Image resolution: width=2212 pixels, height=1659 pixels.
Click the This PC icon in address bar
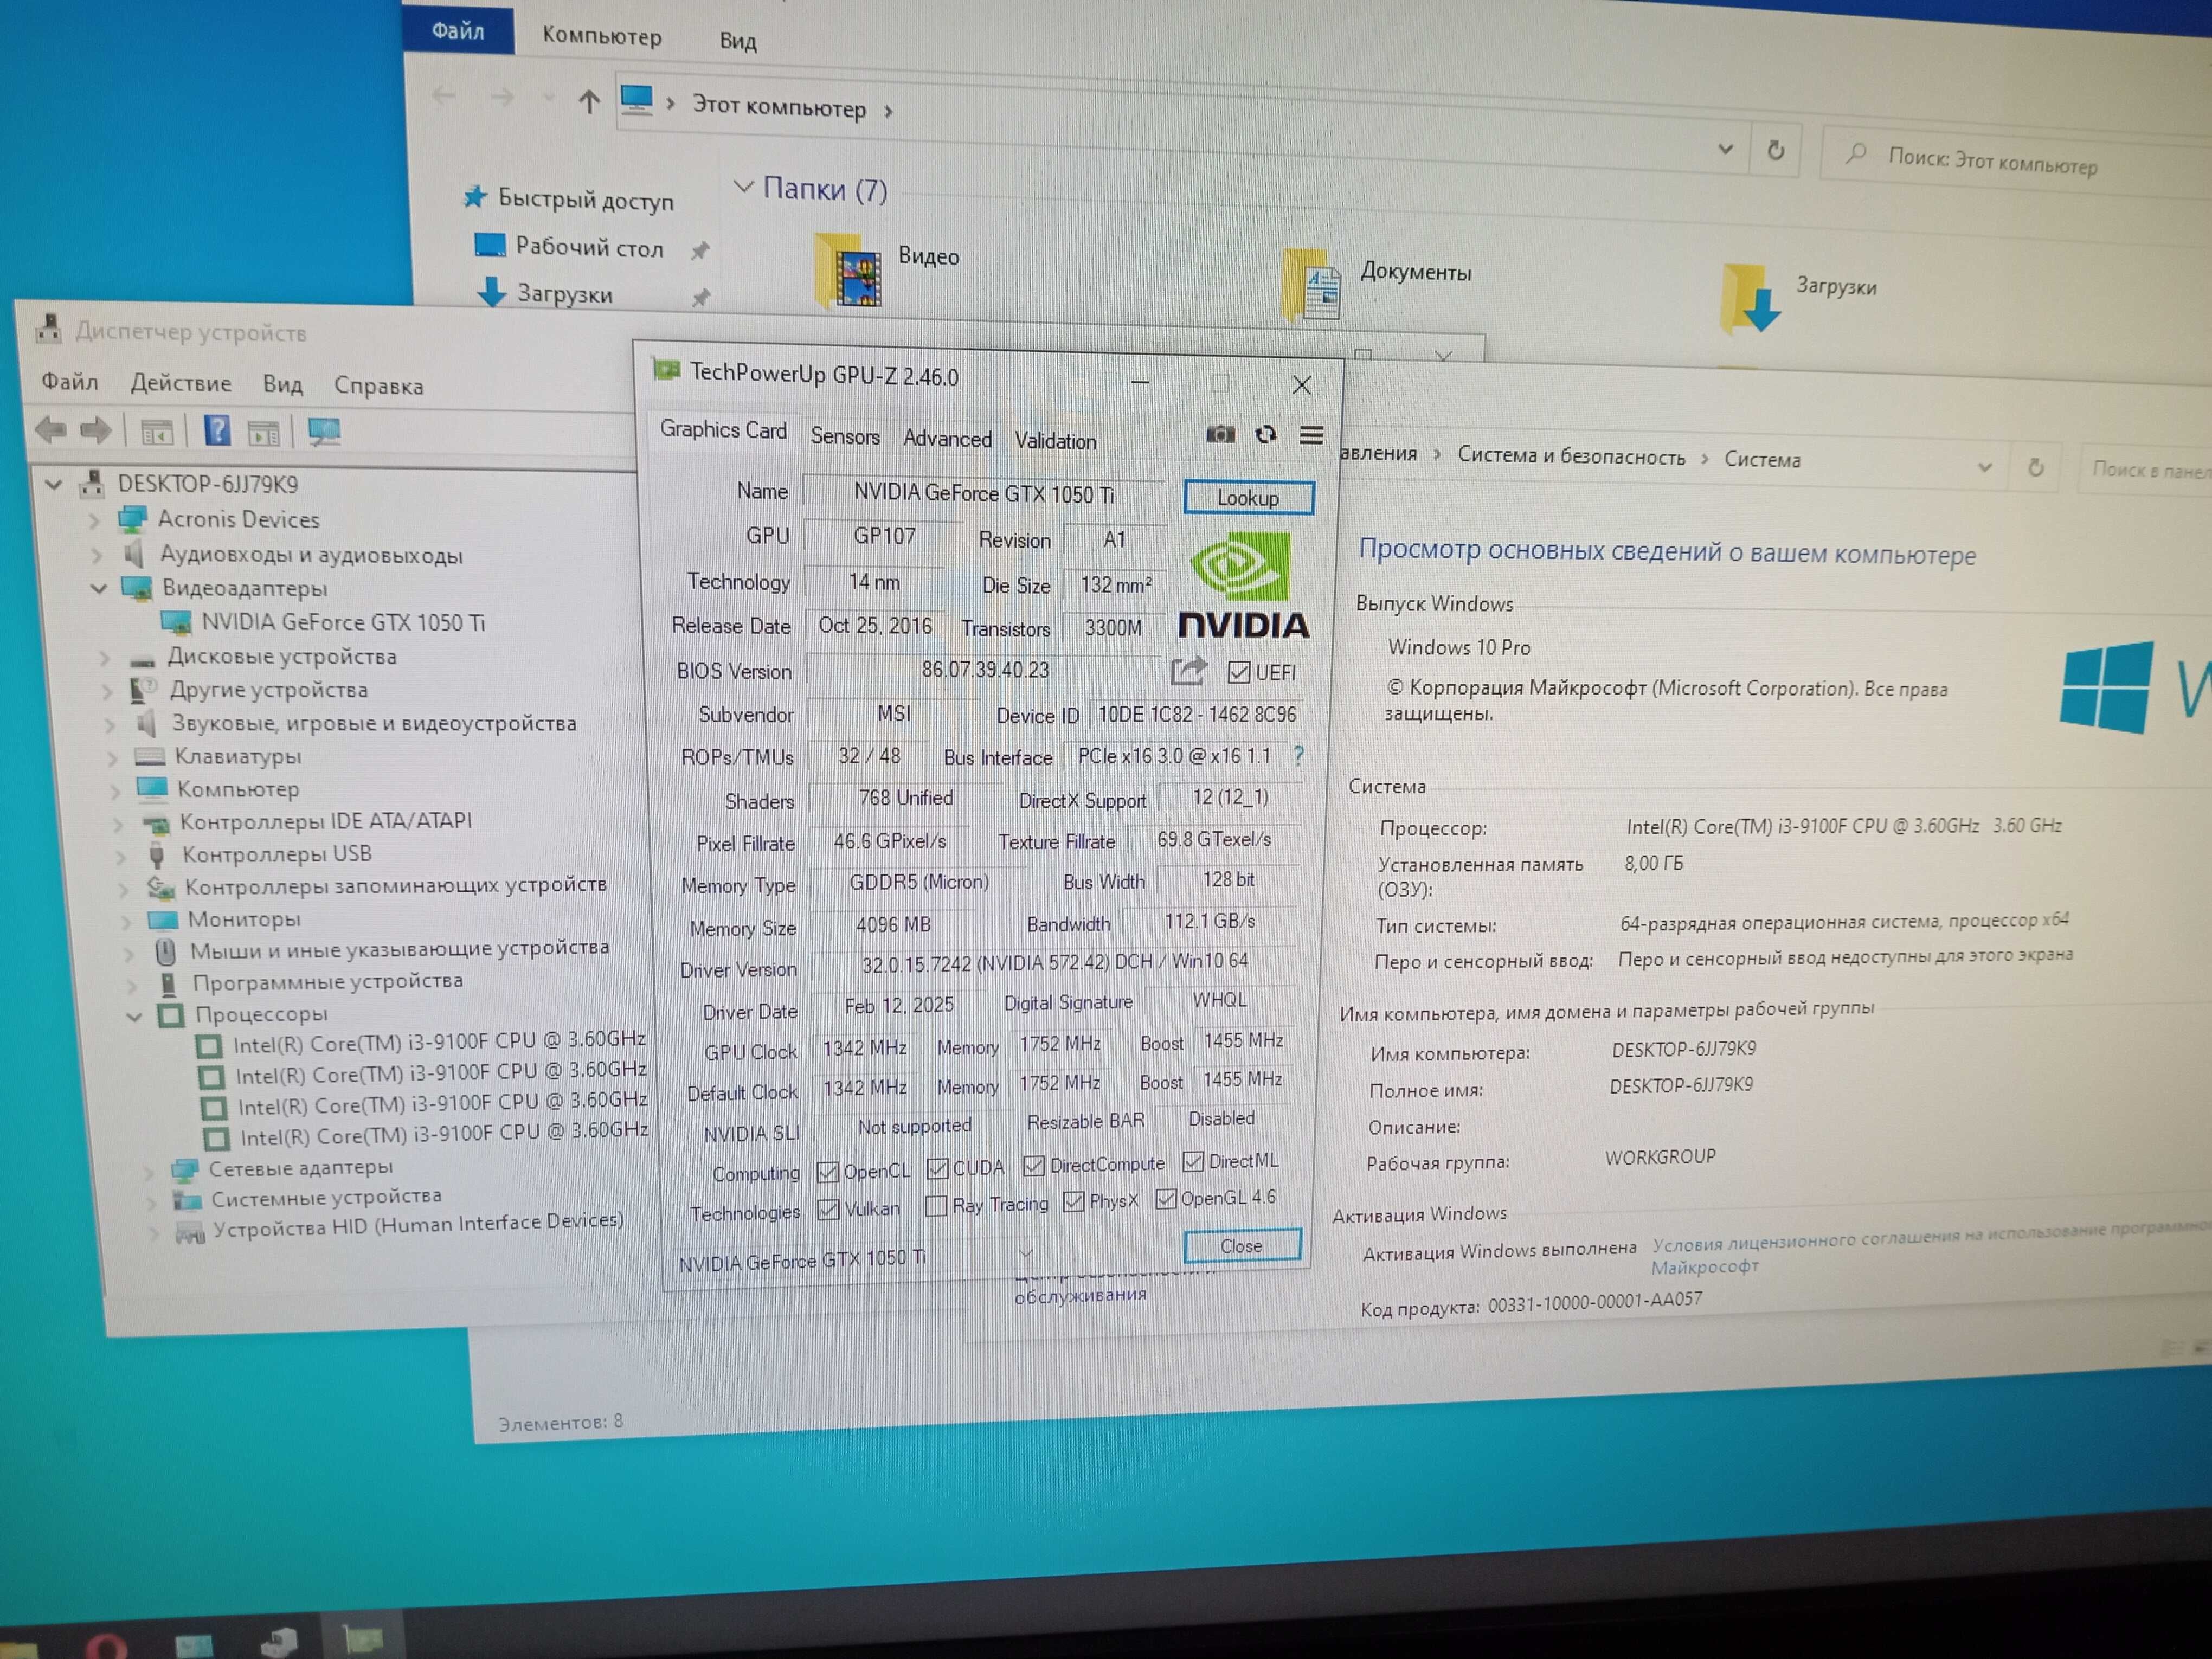click(636, 100)
